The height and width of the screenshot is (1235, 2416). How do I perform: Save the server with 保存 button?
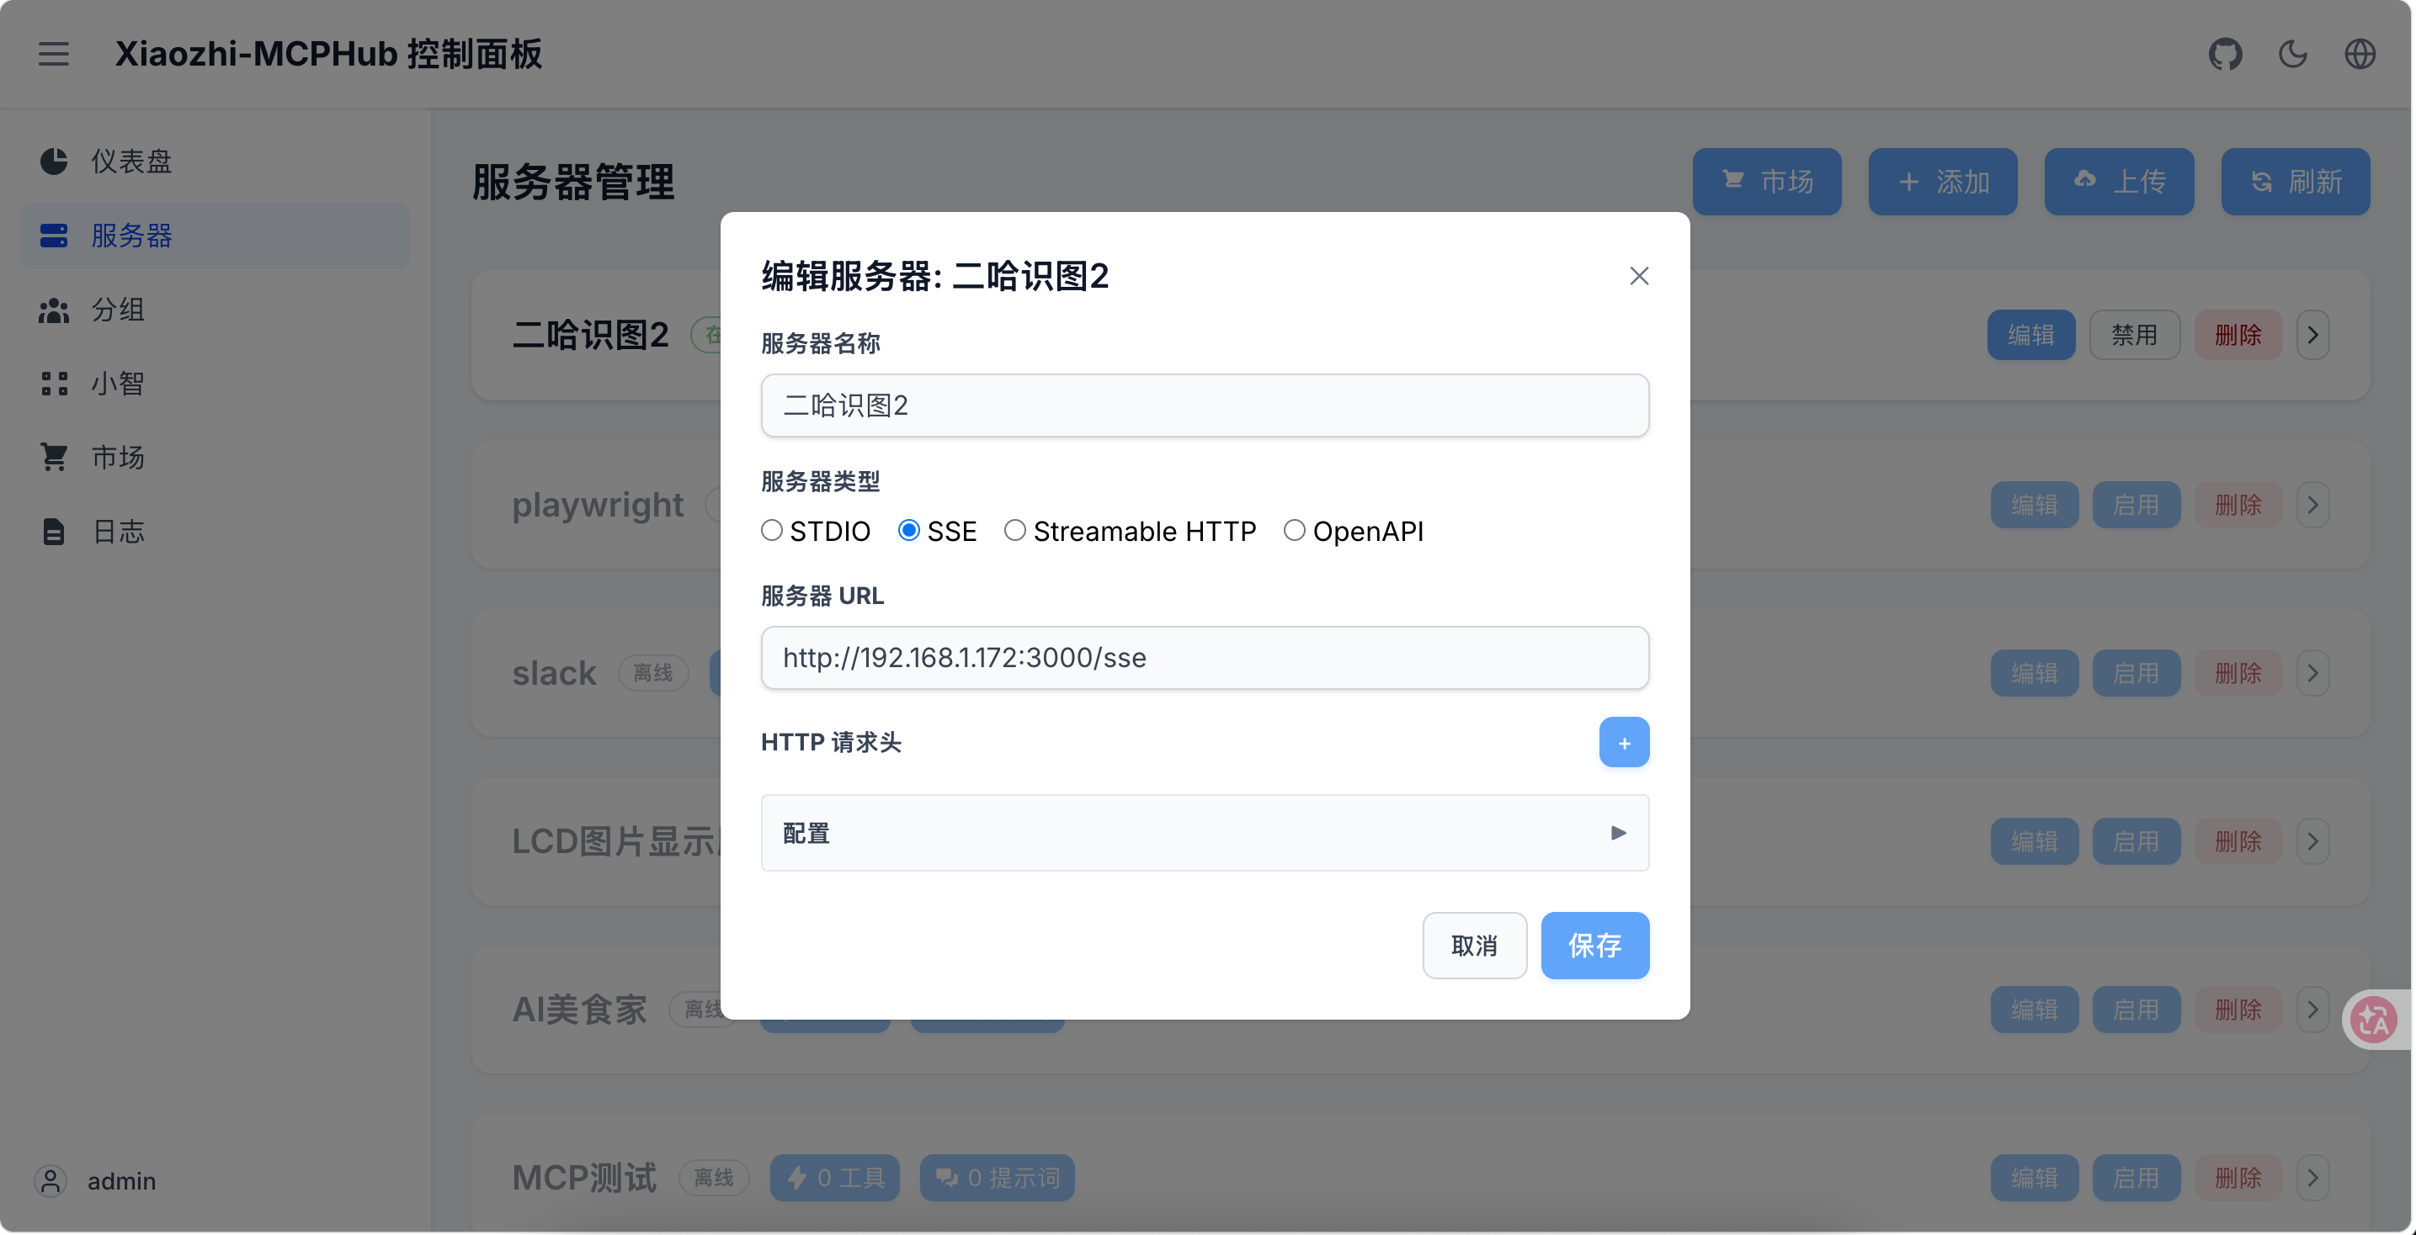click(1594, 946)
